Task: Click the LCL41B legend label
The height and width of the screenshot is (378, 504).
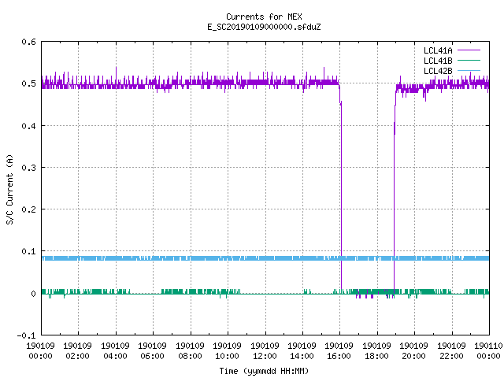Action: [x=438, y=61]
